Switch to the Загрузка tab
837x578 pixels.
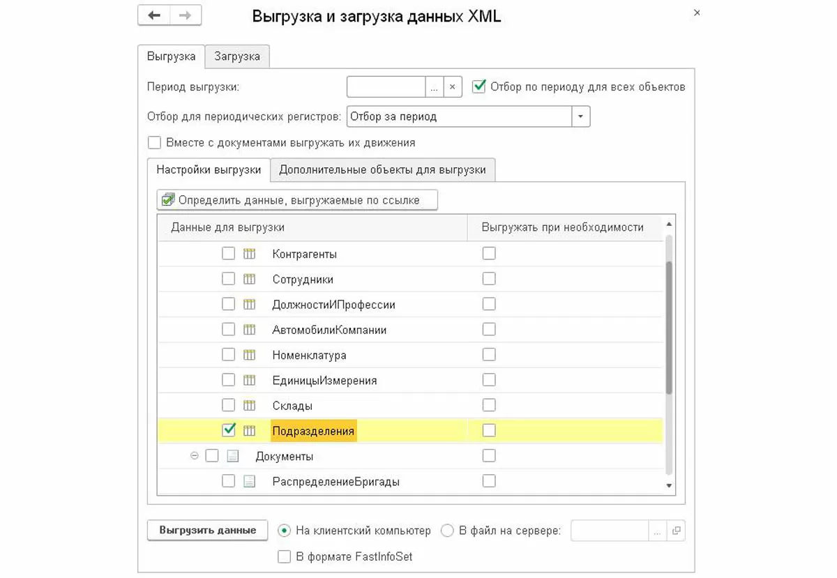[x=237, y=56]
